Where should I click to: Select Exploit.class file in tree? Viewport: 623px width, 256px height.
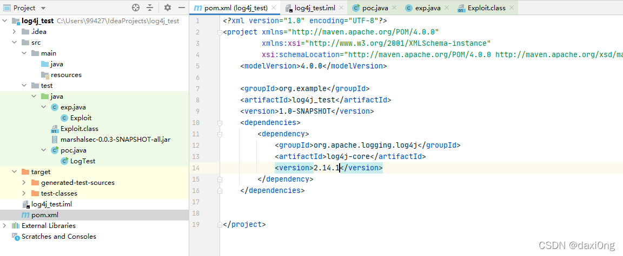pyautogui.click(x=79, y=129)
